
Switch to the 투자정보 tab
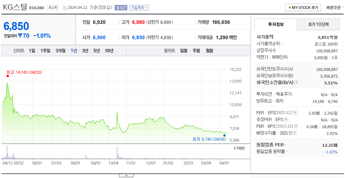point(276,25)
